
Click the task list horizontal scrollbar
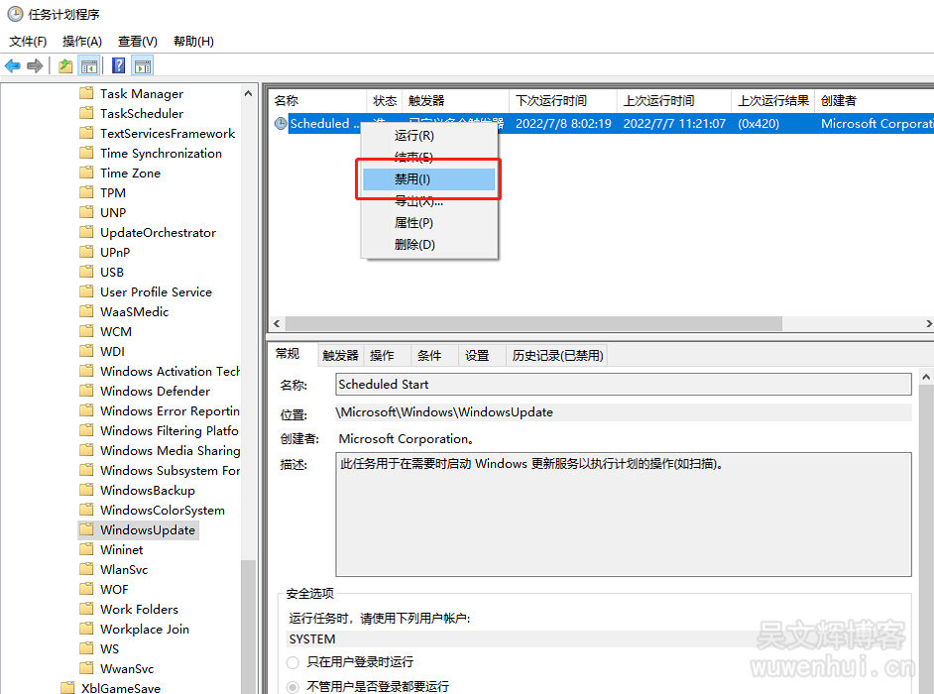[535, 324]
